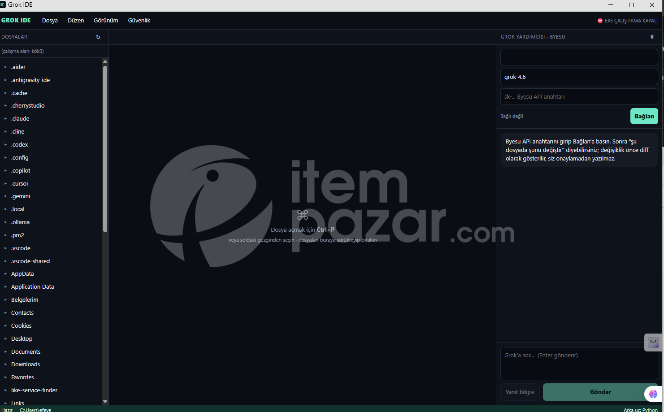Image resolution: width=664 pixels, height=412 pixels.
Task: Click the "Arka uç: Python" status bar entry
Action: [x=641, y=410]
